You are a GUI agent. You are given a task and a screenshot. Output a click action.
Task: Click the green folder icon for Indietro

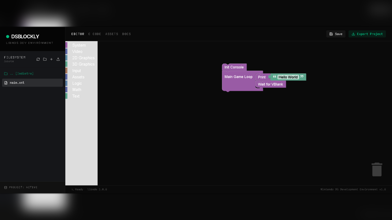(x=6, y=74)
